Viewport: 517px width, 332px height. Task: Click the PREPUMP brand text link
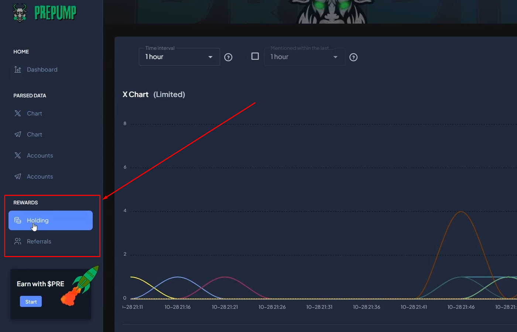[x=55, y=13]
